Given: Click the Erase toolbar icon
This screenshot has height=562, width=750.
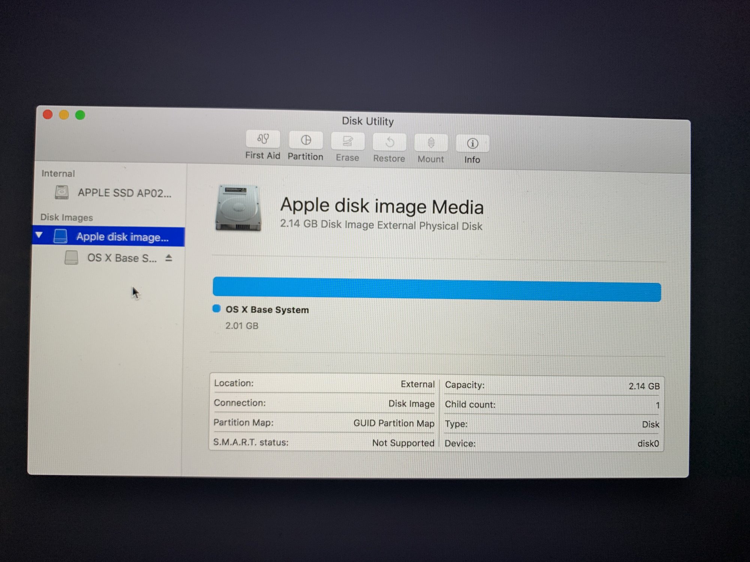Looking at the screenshot, I should [x=348, y=141].
